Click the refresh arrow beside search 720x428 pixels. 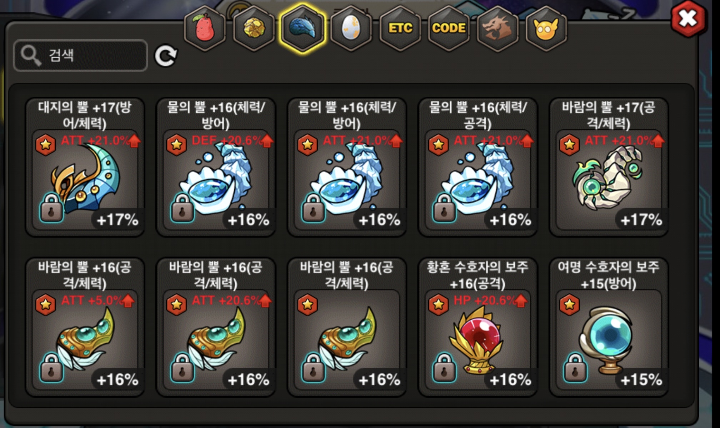point(166,56)
